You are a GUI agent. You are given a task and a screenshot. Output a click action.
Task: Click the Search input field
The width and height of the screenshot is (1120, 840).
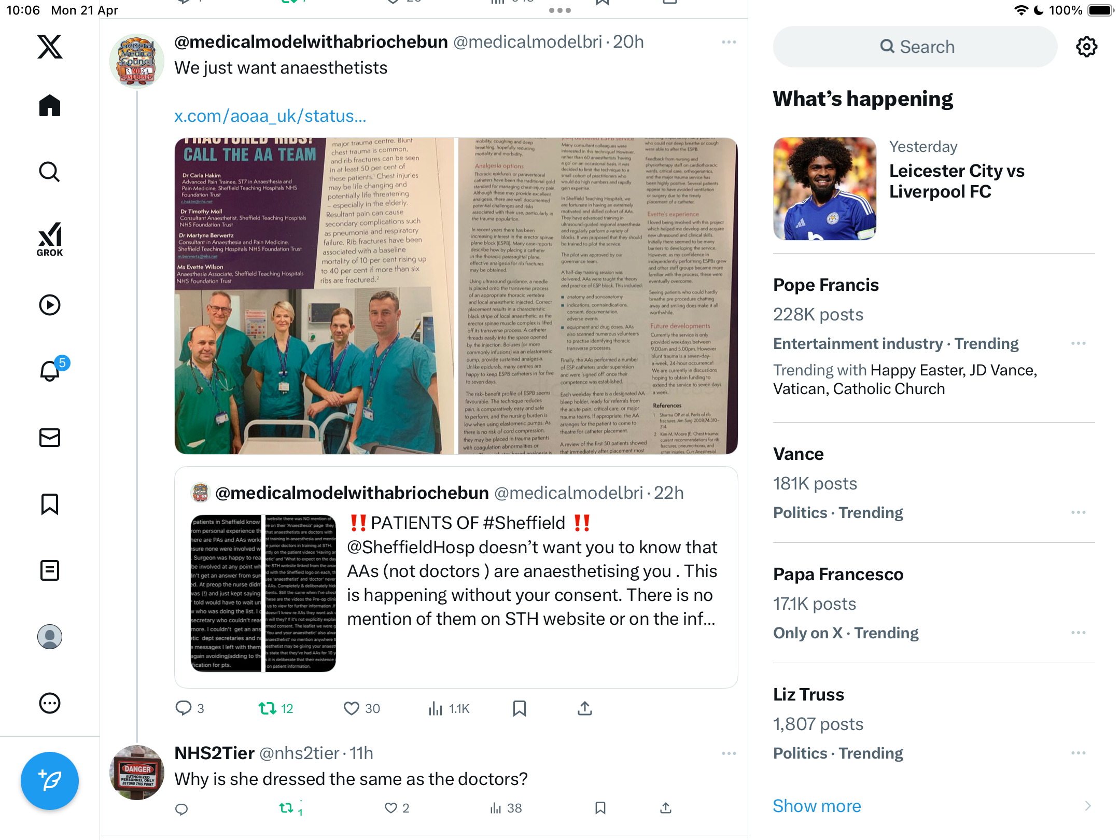(915, 47)
